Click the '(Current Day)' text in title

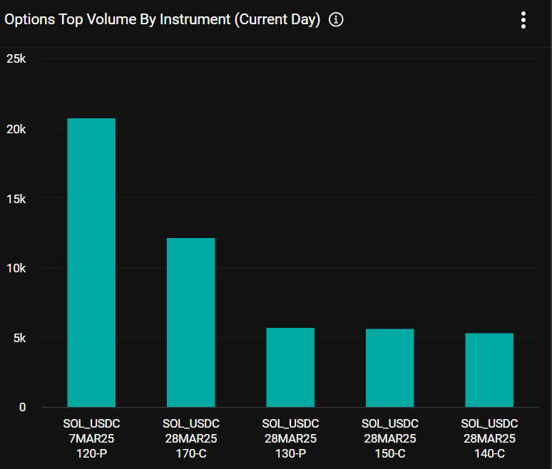pos(277,20)
